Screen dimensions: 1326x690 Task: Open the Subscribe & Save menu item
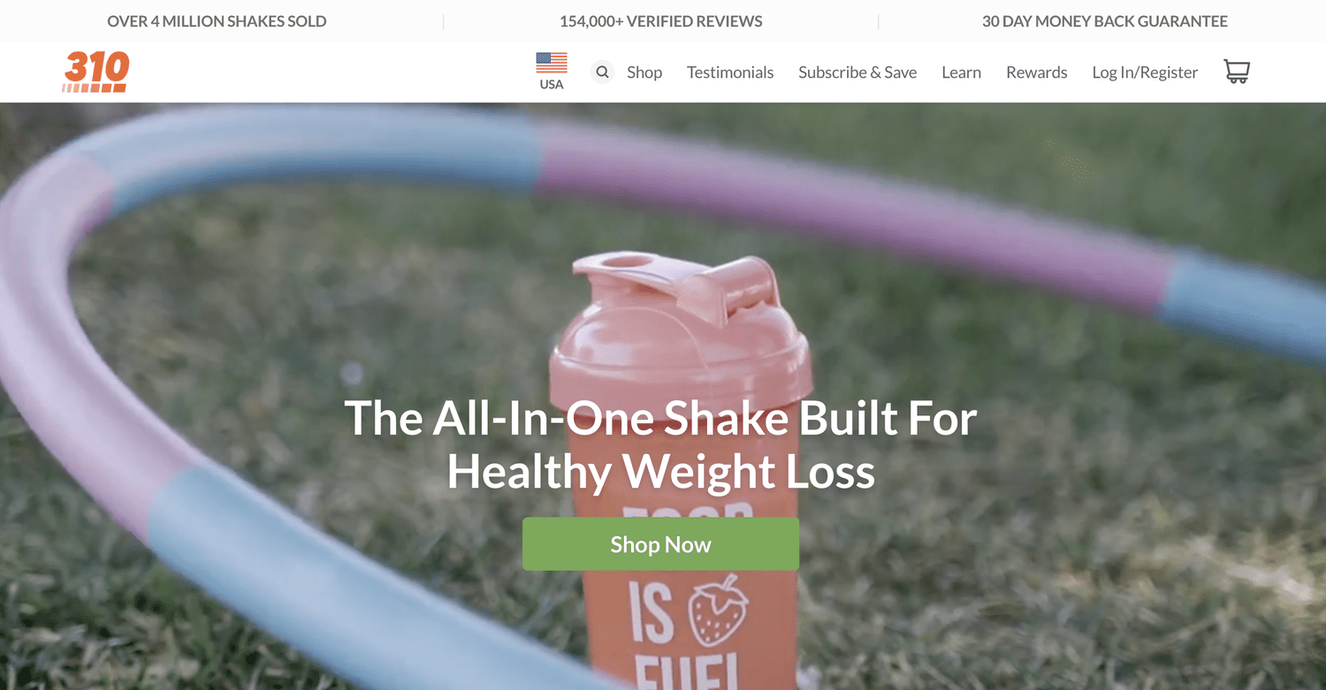tap(857, 72)
